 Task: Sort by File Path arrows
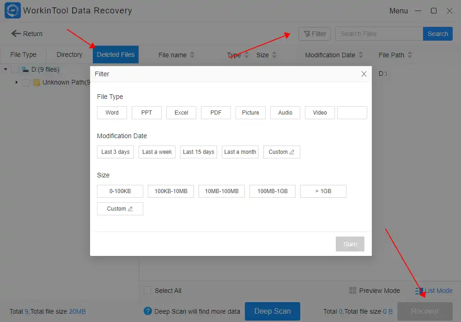(x=410, y=55)
